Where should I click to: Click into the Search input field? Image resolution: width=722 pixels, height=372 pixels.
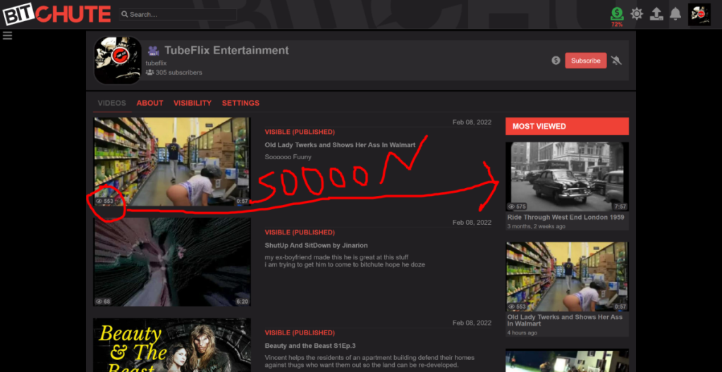tap(180, 14)
